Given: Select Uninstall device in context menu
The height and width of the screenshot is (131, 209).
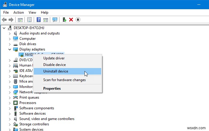Looking at the screenshot, I should (67, 71).
